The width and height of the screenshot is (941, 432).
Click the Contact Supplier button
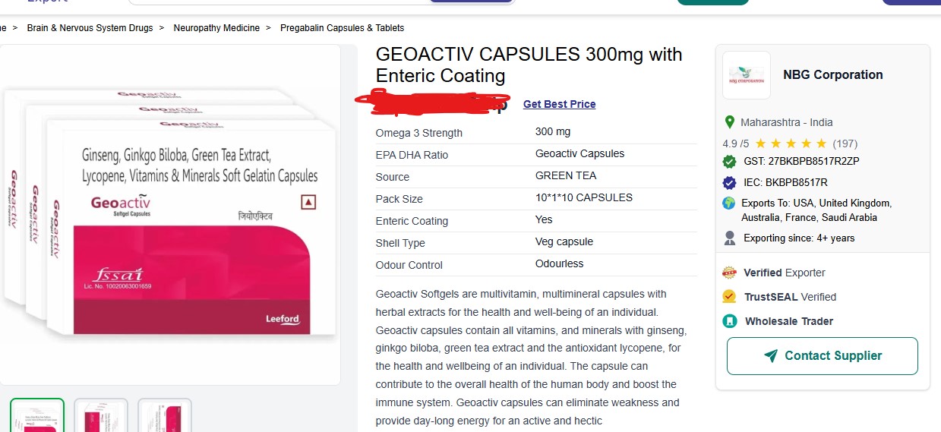coord(823,356)
